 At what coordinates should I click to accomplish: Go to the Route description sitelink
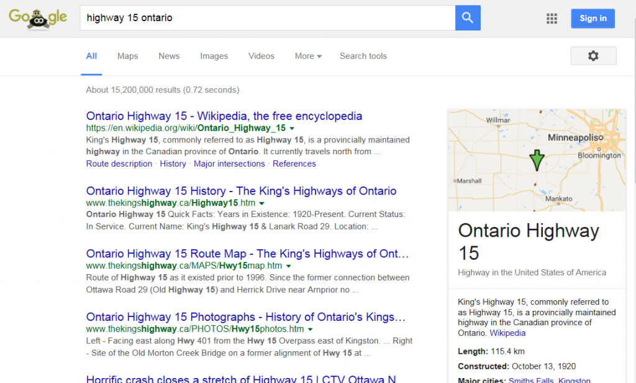(x=119, y=164)
